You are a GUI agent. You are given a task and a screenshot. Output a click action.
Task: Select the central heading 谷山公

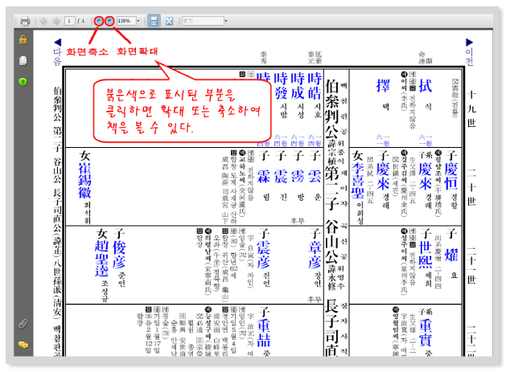(x=331, y=242)
